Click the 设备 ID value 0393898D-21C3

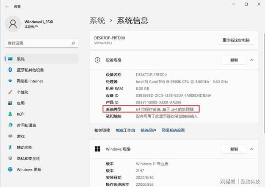tap(174, 95)
